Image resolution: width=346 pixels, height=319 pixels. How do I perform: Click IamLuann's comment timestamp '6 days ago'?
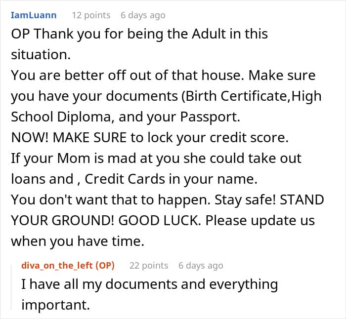[143, 15]
